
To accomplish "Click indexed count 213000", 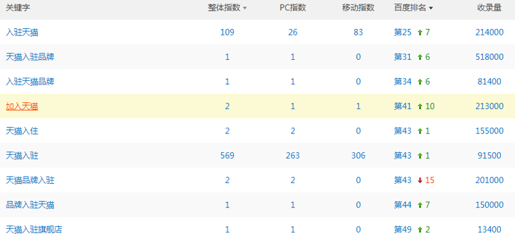I will point(489,107).
